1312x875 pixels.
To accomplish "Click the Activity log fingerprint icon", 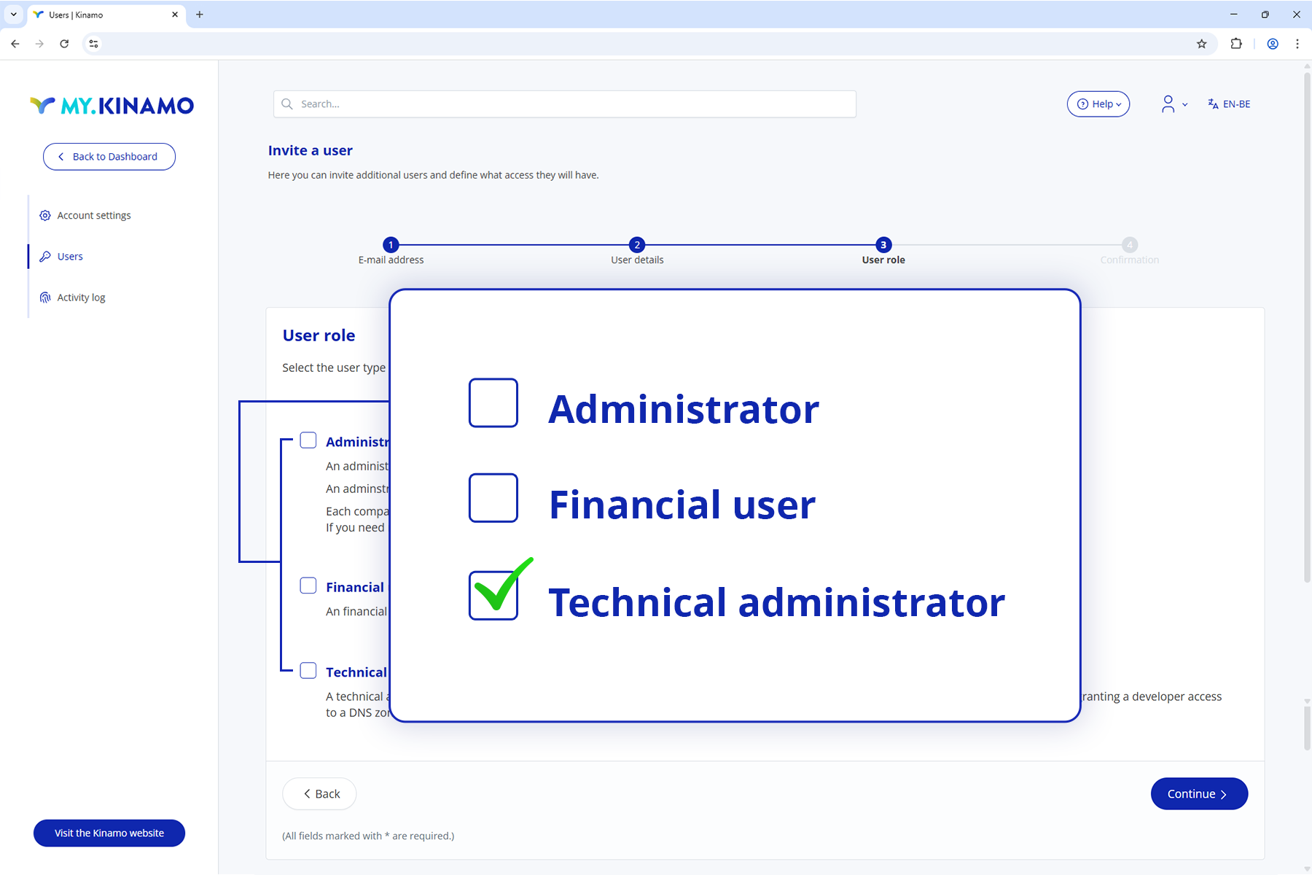I will click(x=45, y=297).
